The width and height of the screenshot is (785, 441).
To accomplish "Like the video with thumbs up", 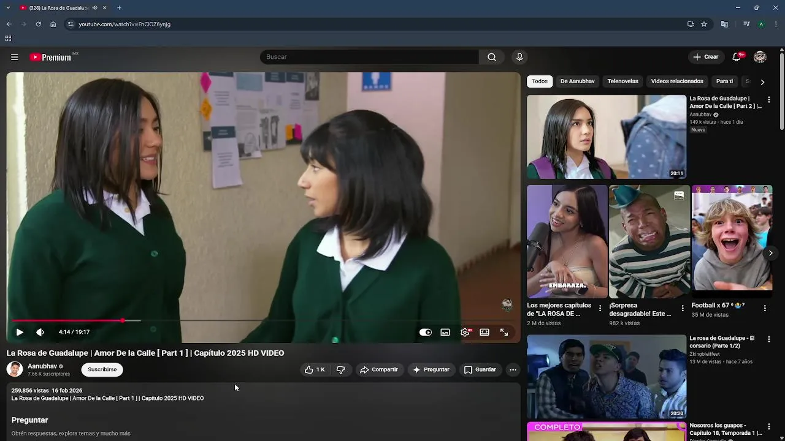I will [x=315, y=369].
